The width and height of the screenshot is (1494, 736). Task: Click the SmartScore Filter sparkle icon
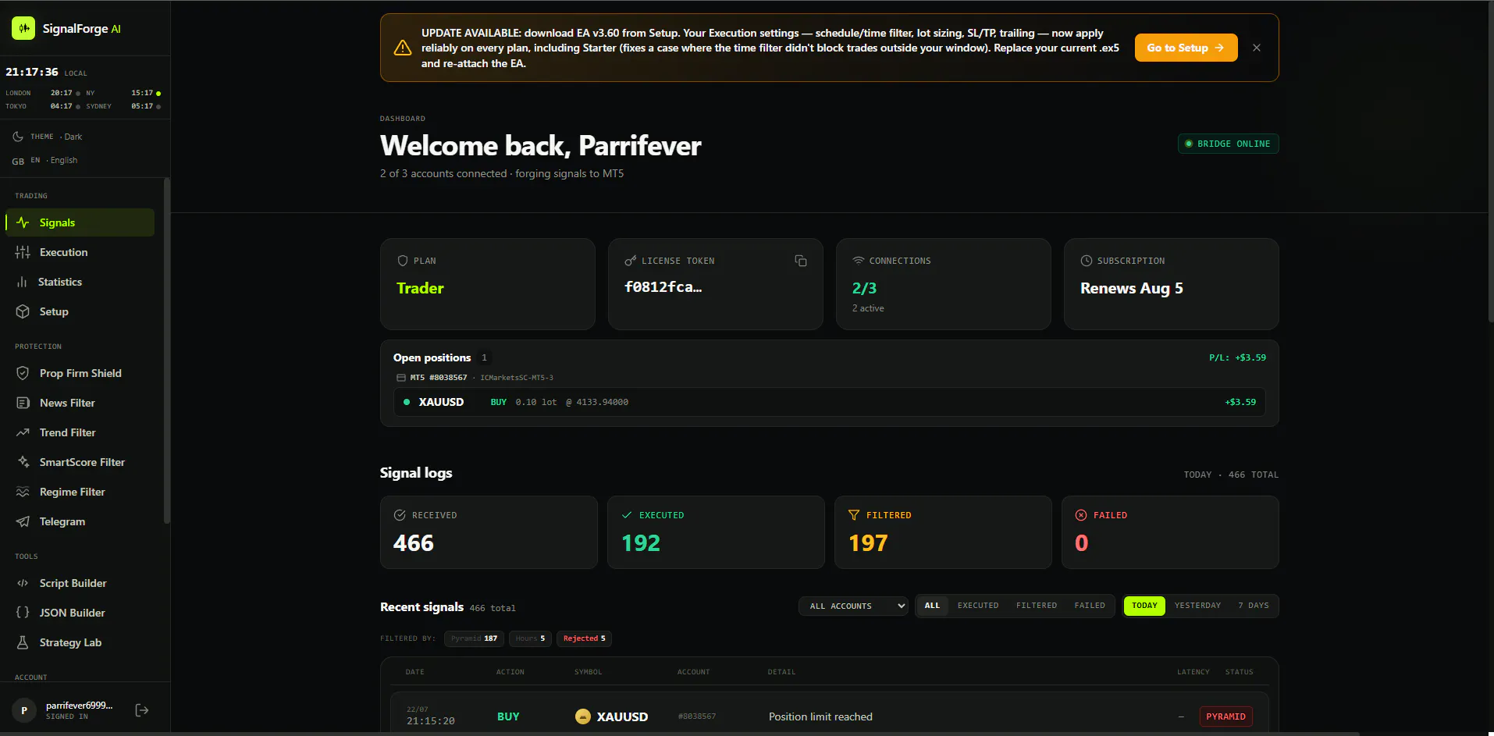(x=23, y=462)
